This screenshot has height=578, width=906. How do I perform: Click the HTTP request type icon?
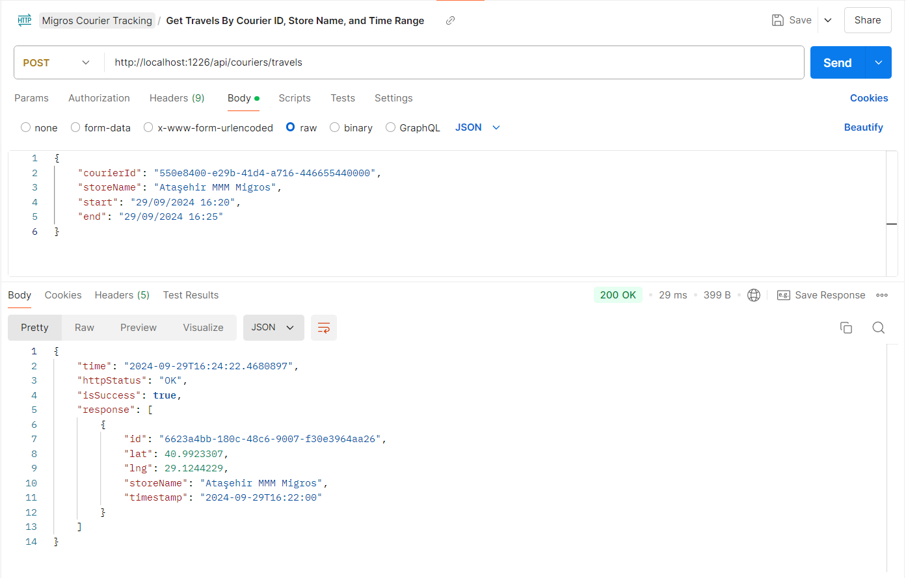tap(25, 20)
